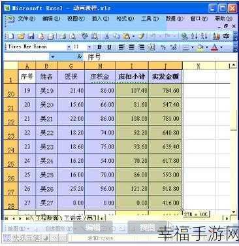Click the Chart Wizard icon
Viewport: 239px width, 246px height.
pyautogui.click(x=216, y=36)
